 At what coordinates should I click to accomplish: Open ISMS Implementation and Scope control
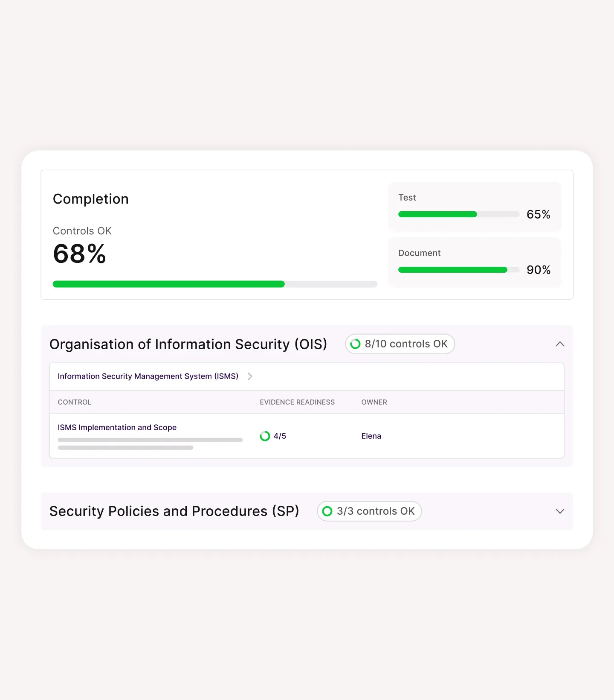[117, 427]
